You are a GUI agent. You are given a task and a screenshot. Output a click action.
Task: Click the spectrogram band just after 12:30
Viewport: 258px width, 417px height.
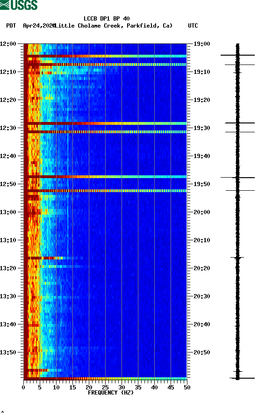tap(105, 132)
